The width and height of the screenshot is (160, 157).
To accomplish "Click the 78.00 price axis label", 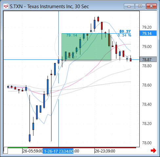I will 147,143.
